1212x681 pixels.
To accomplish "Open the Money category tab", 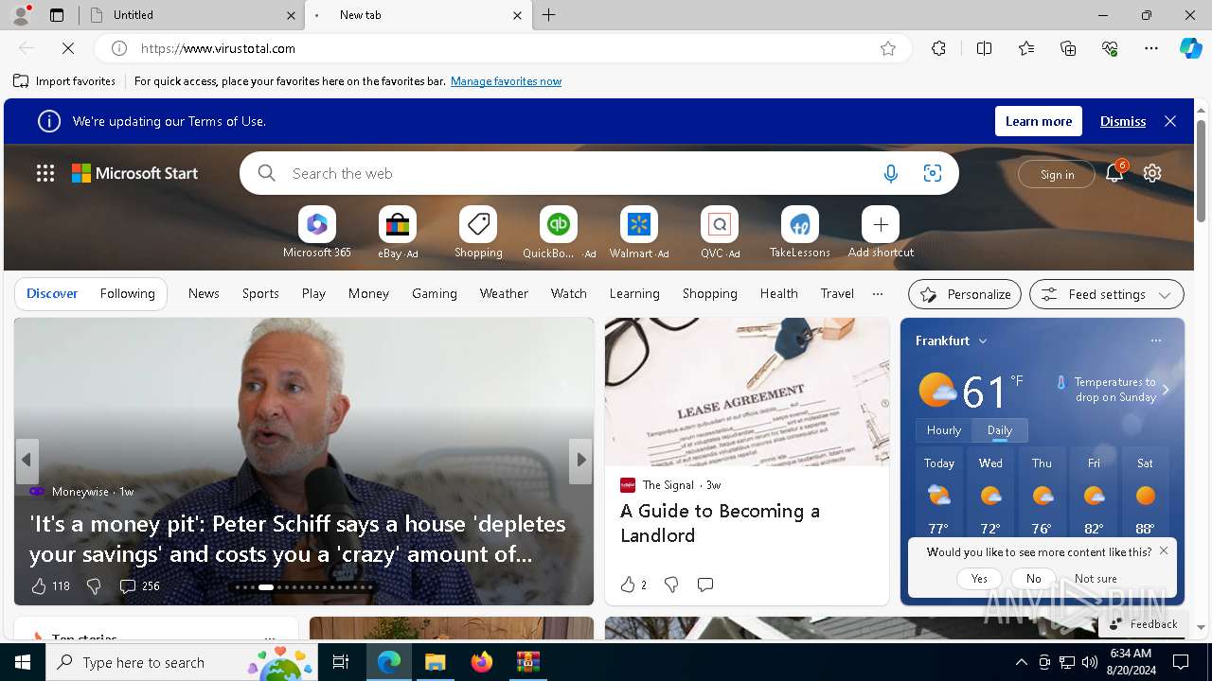I will point(368,293).
